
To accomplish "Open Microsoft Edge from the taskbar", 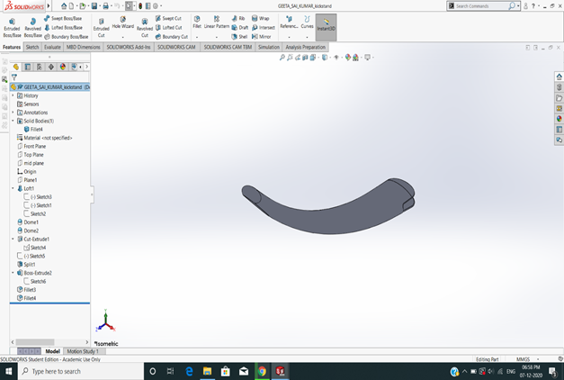I will (189, 371).
